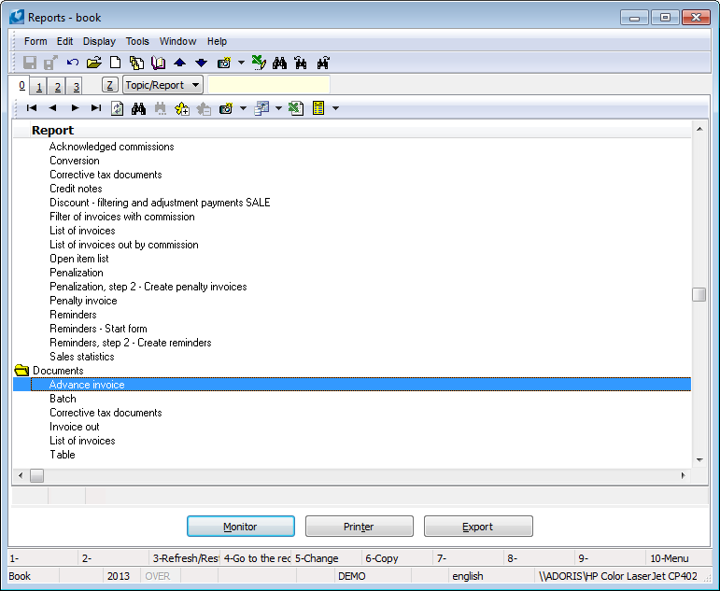The height and width of the screenshot is (591, 720).
Task: Open dropdown arrow beside stacked windows icon
Action: (278, 108)
